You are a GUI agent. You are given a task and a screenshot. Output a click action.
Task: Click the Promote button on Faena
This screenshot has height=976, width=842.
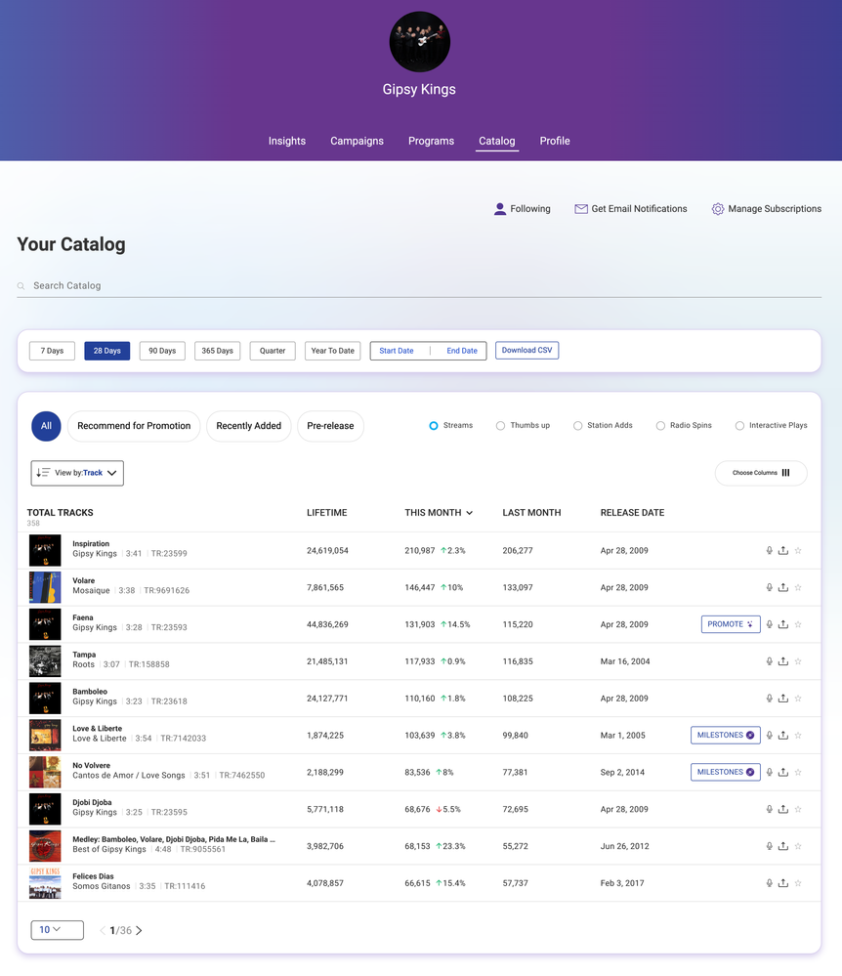pyautogui.click(x=731, y=624)
